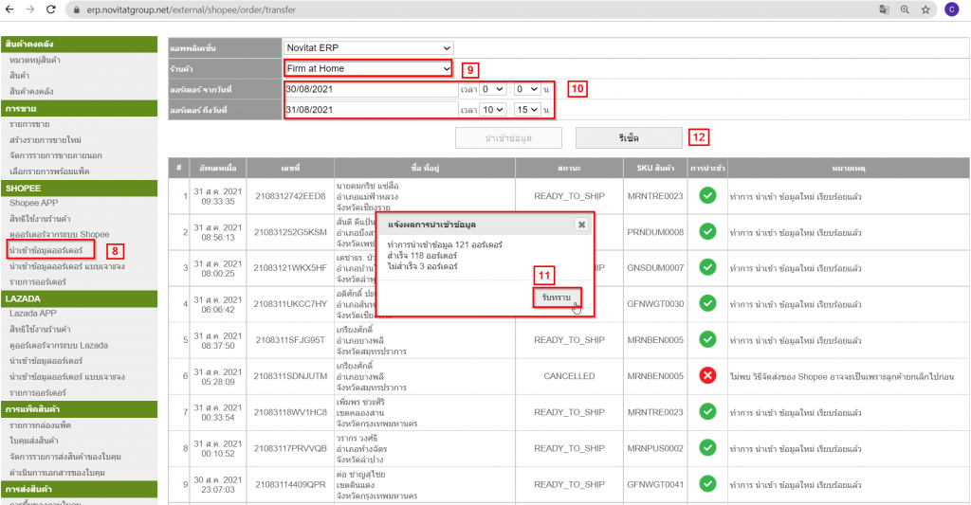This screenshot has width=971, height=505.
Task: Click the start date field 30/08/2021
Action: coord(370,89)
